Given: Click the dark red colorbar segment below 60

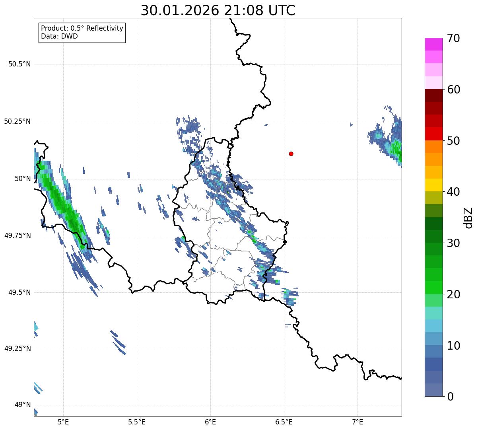Looking at the screenshot, I should (434, 95).
